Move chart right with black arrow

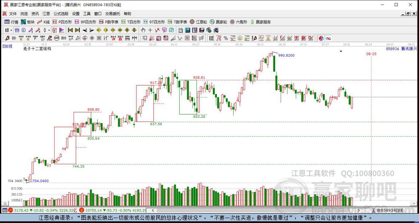tap(91, 30)
